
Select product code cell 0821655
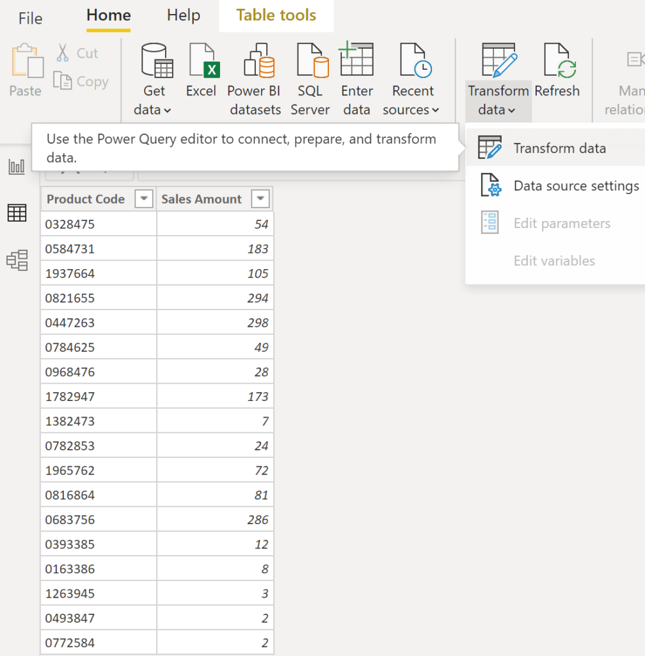[99, 299]
